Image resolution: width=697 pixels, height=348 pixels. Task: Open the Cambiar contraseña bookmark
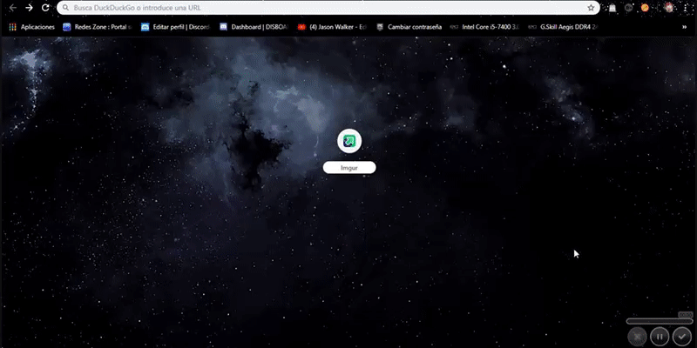coord(409,27)
